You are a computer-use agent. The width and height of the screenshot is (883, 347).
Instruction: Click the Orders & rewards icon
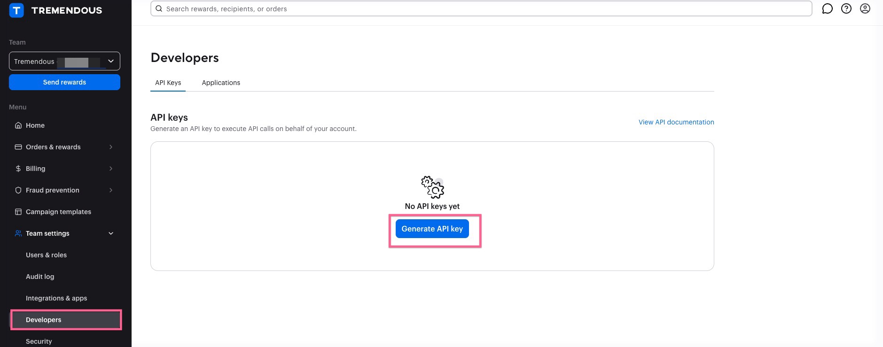click(18, 147)
